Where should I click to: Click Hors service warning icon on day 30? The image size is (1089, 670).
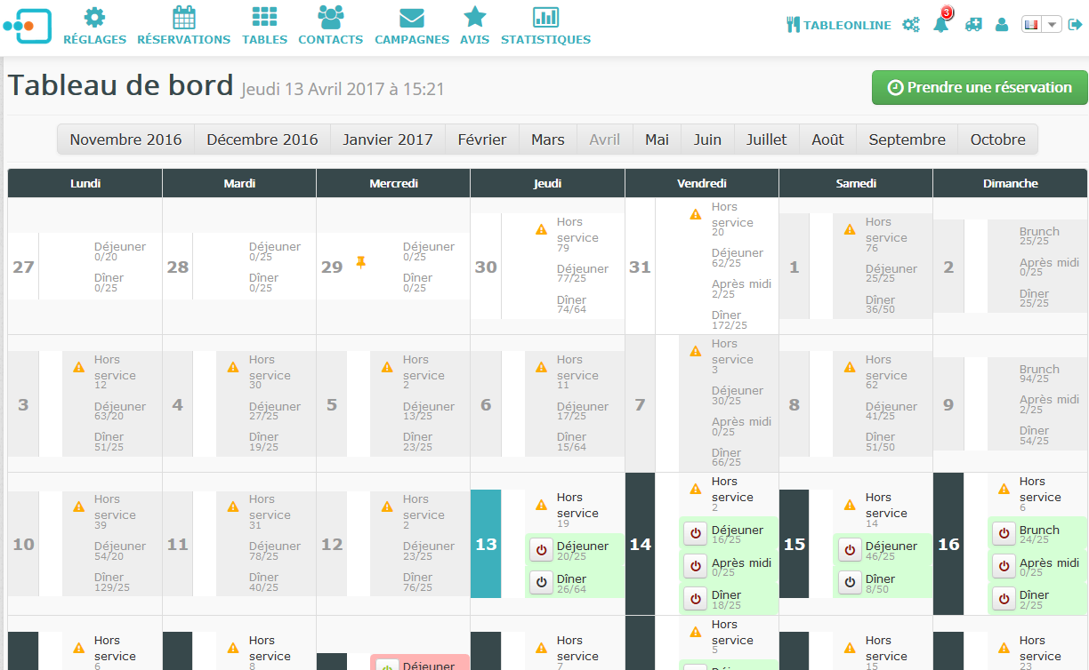click(x=541, y=229)
